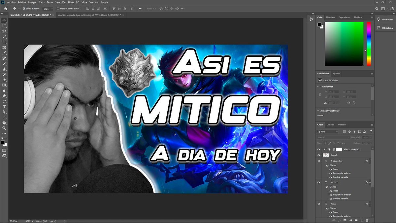The width and height of the screenshot is (396, 223).
Task: Select the Healing Brush tool
Action: coord(4,58)
